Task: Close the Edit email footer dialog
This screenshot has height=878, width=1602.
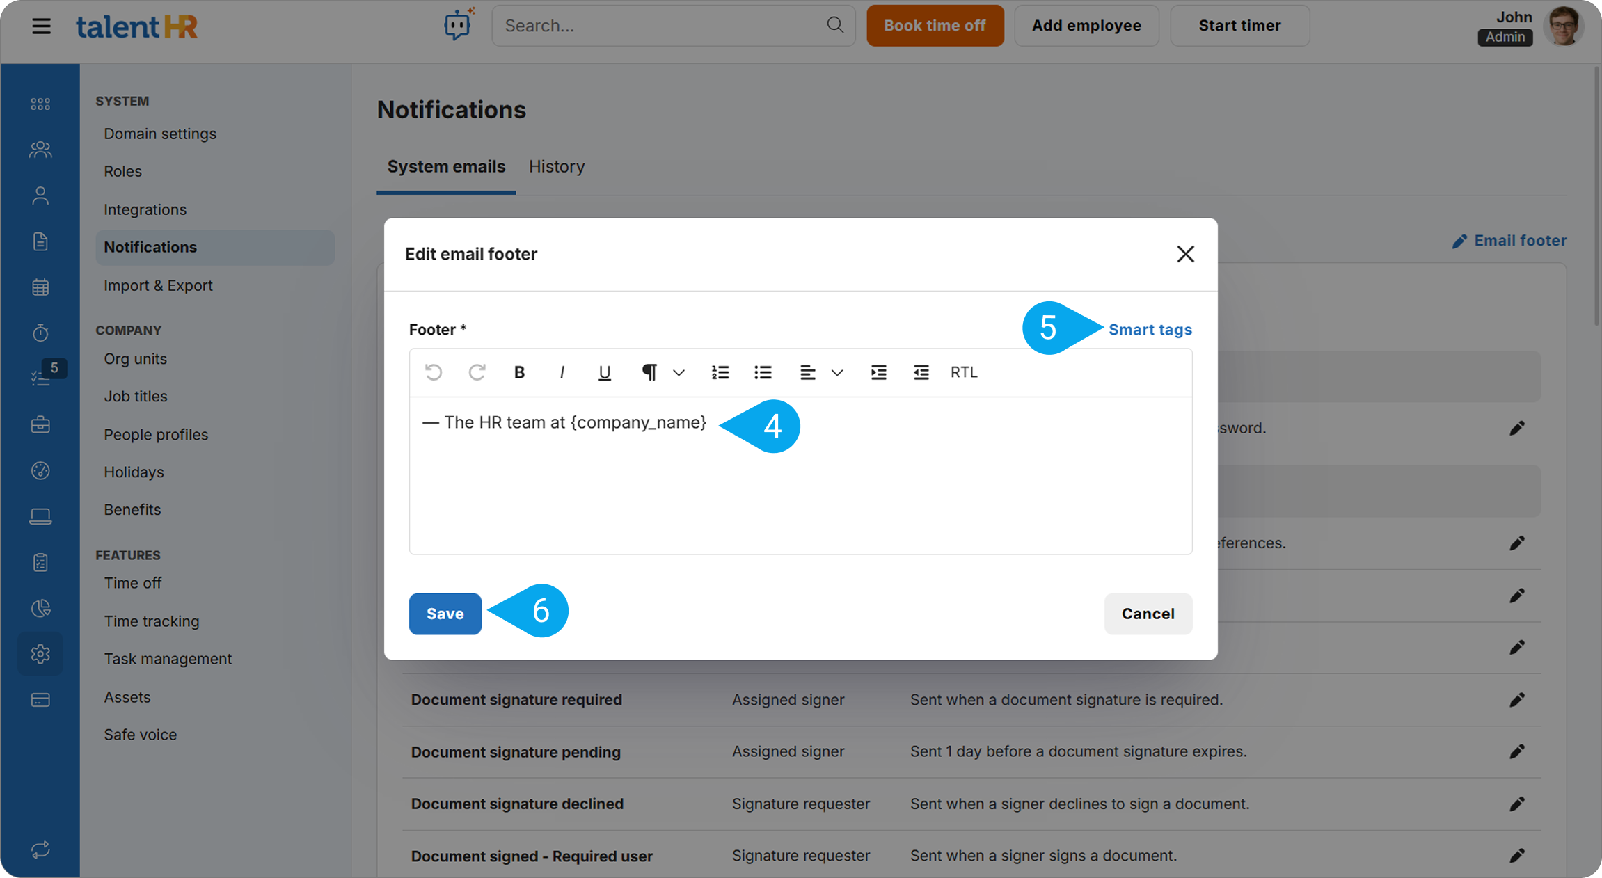Action: coord(1185,254)
